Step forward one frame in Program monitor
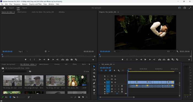Screen dimensions: 193x102 point(150,60)
